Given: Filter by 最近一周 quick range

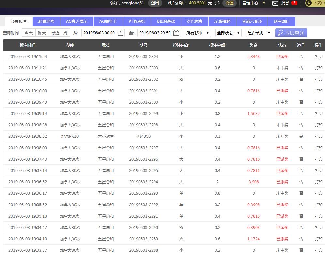Looking at the screenshot, I should click(59, 33).
